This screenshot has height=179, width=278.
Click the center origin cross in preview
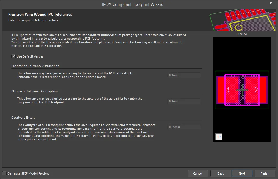(242, 90)
